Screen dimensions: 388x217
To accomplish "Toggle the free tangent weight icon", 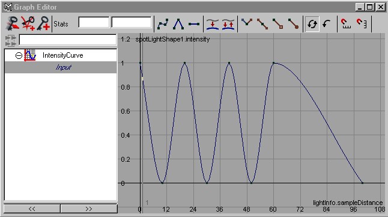I will (x=278, y=24).
